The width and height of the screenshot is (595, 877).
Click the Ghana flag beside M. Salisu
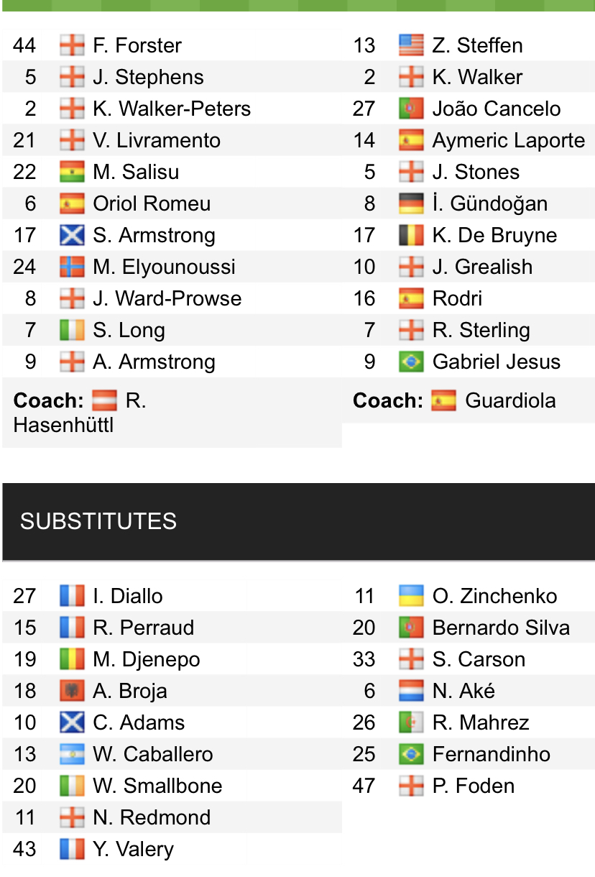71,172
